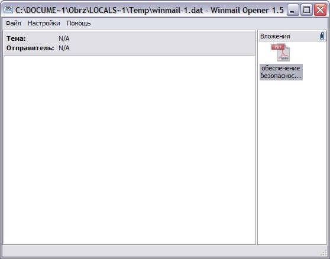330x259 pixels.
Task: Click the N/A value next to Тема
Action: [x=64, y=38]
